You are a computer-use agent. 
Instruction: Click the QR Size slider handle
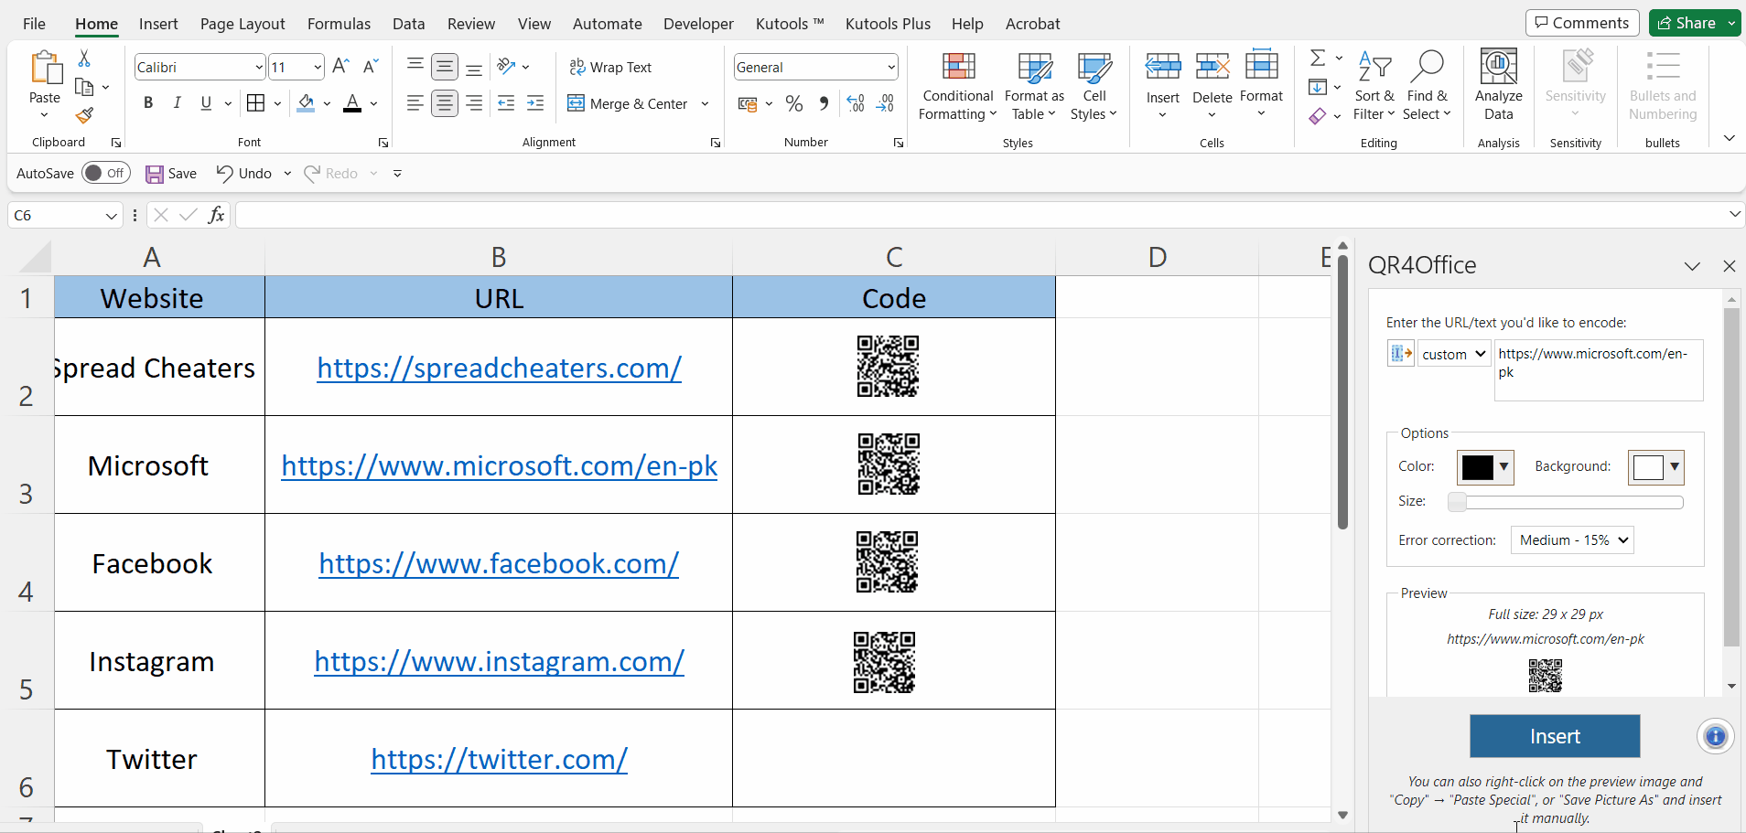tap(1457, 502)
